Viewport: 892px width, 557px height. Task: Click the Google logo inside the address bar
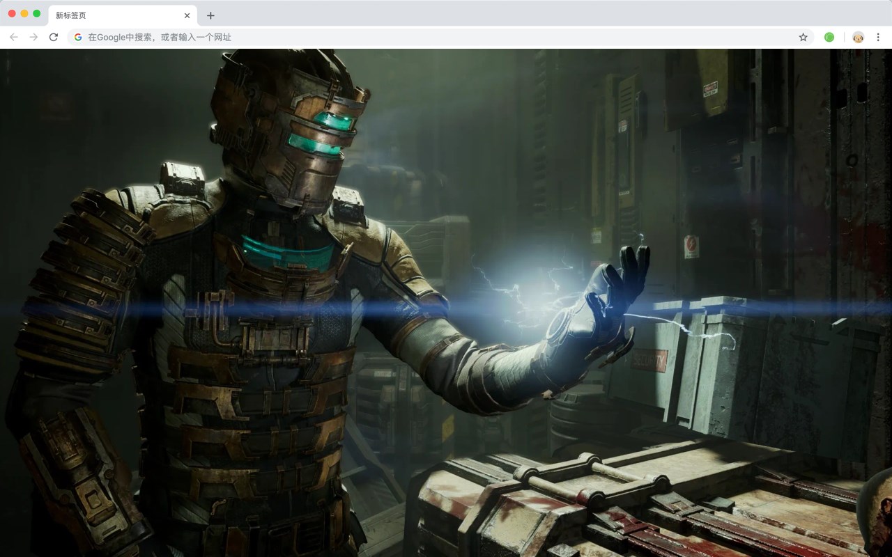pos(77,37)
